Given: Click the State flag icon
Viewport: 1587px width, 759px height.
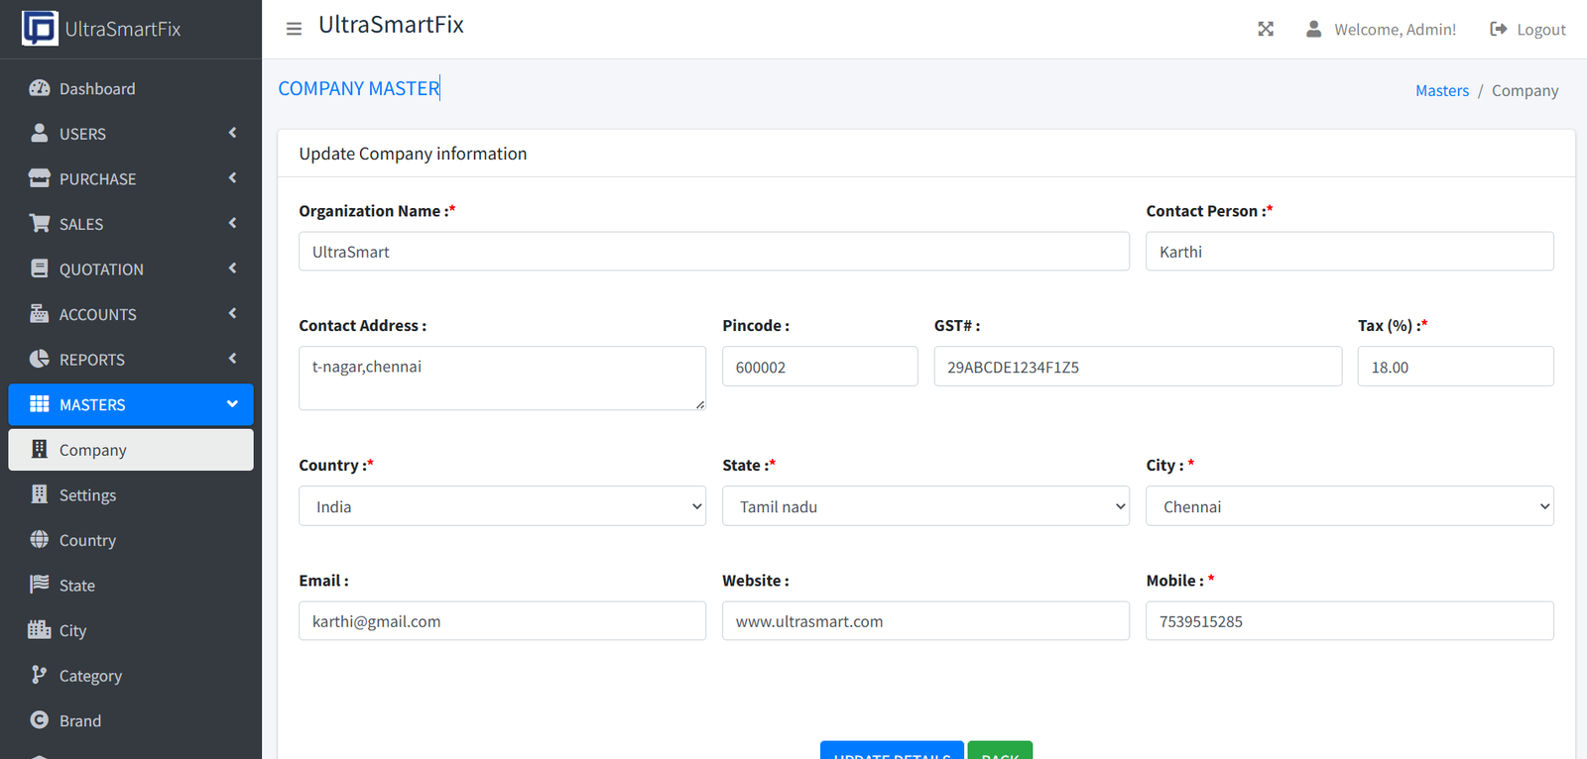Looking at the screenshot, I should tap(40, 585).
